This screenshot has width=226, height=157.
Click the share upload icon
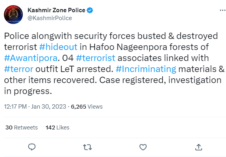coord(198,147)
